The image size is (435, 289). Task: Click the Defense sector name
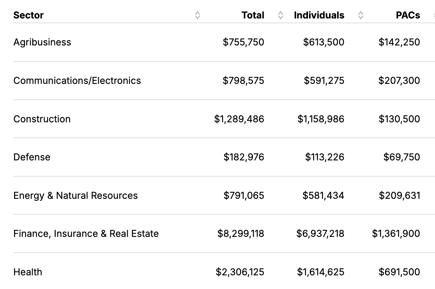pos(32,157)
